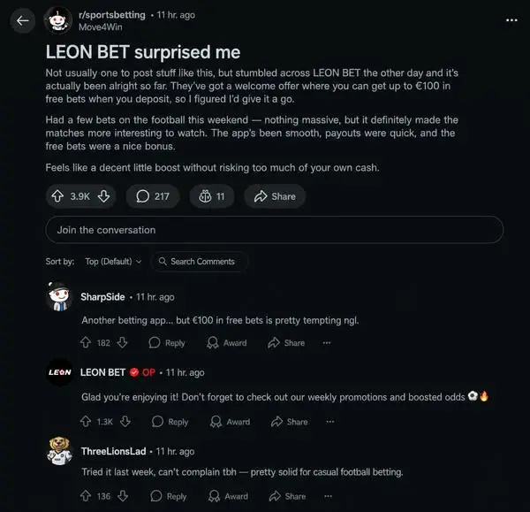Viewport: 530px width, 512px height.
Task: Expand the Top (Default) sort dropdown
Action: (x=113, y=261)
